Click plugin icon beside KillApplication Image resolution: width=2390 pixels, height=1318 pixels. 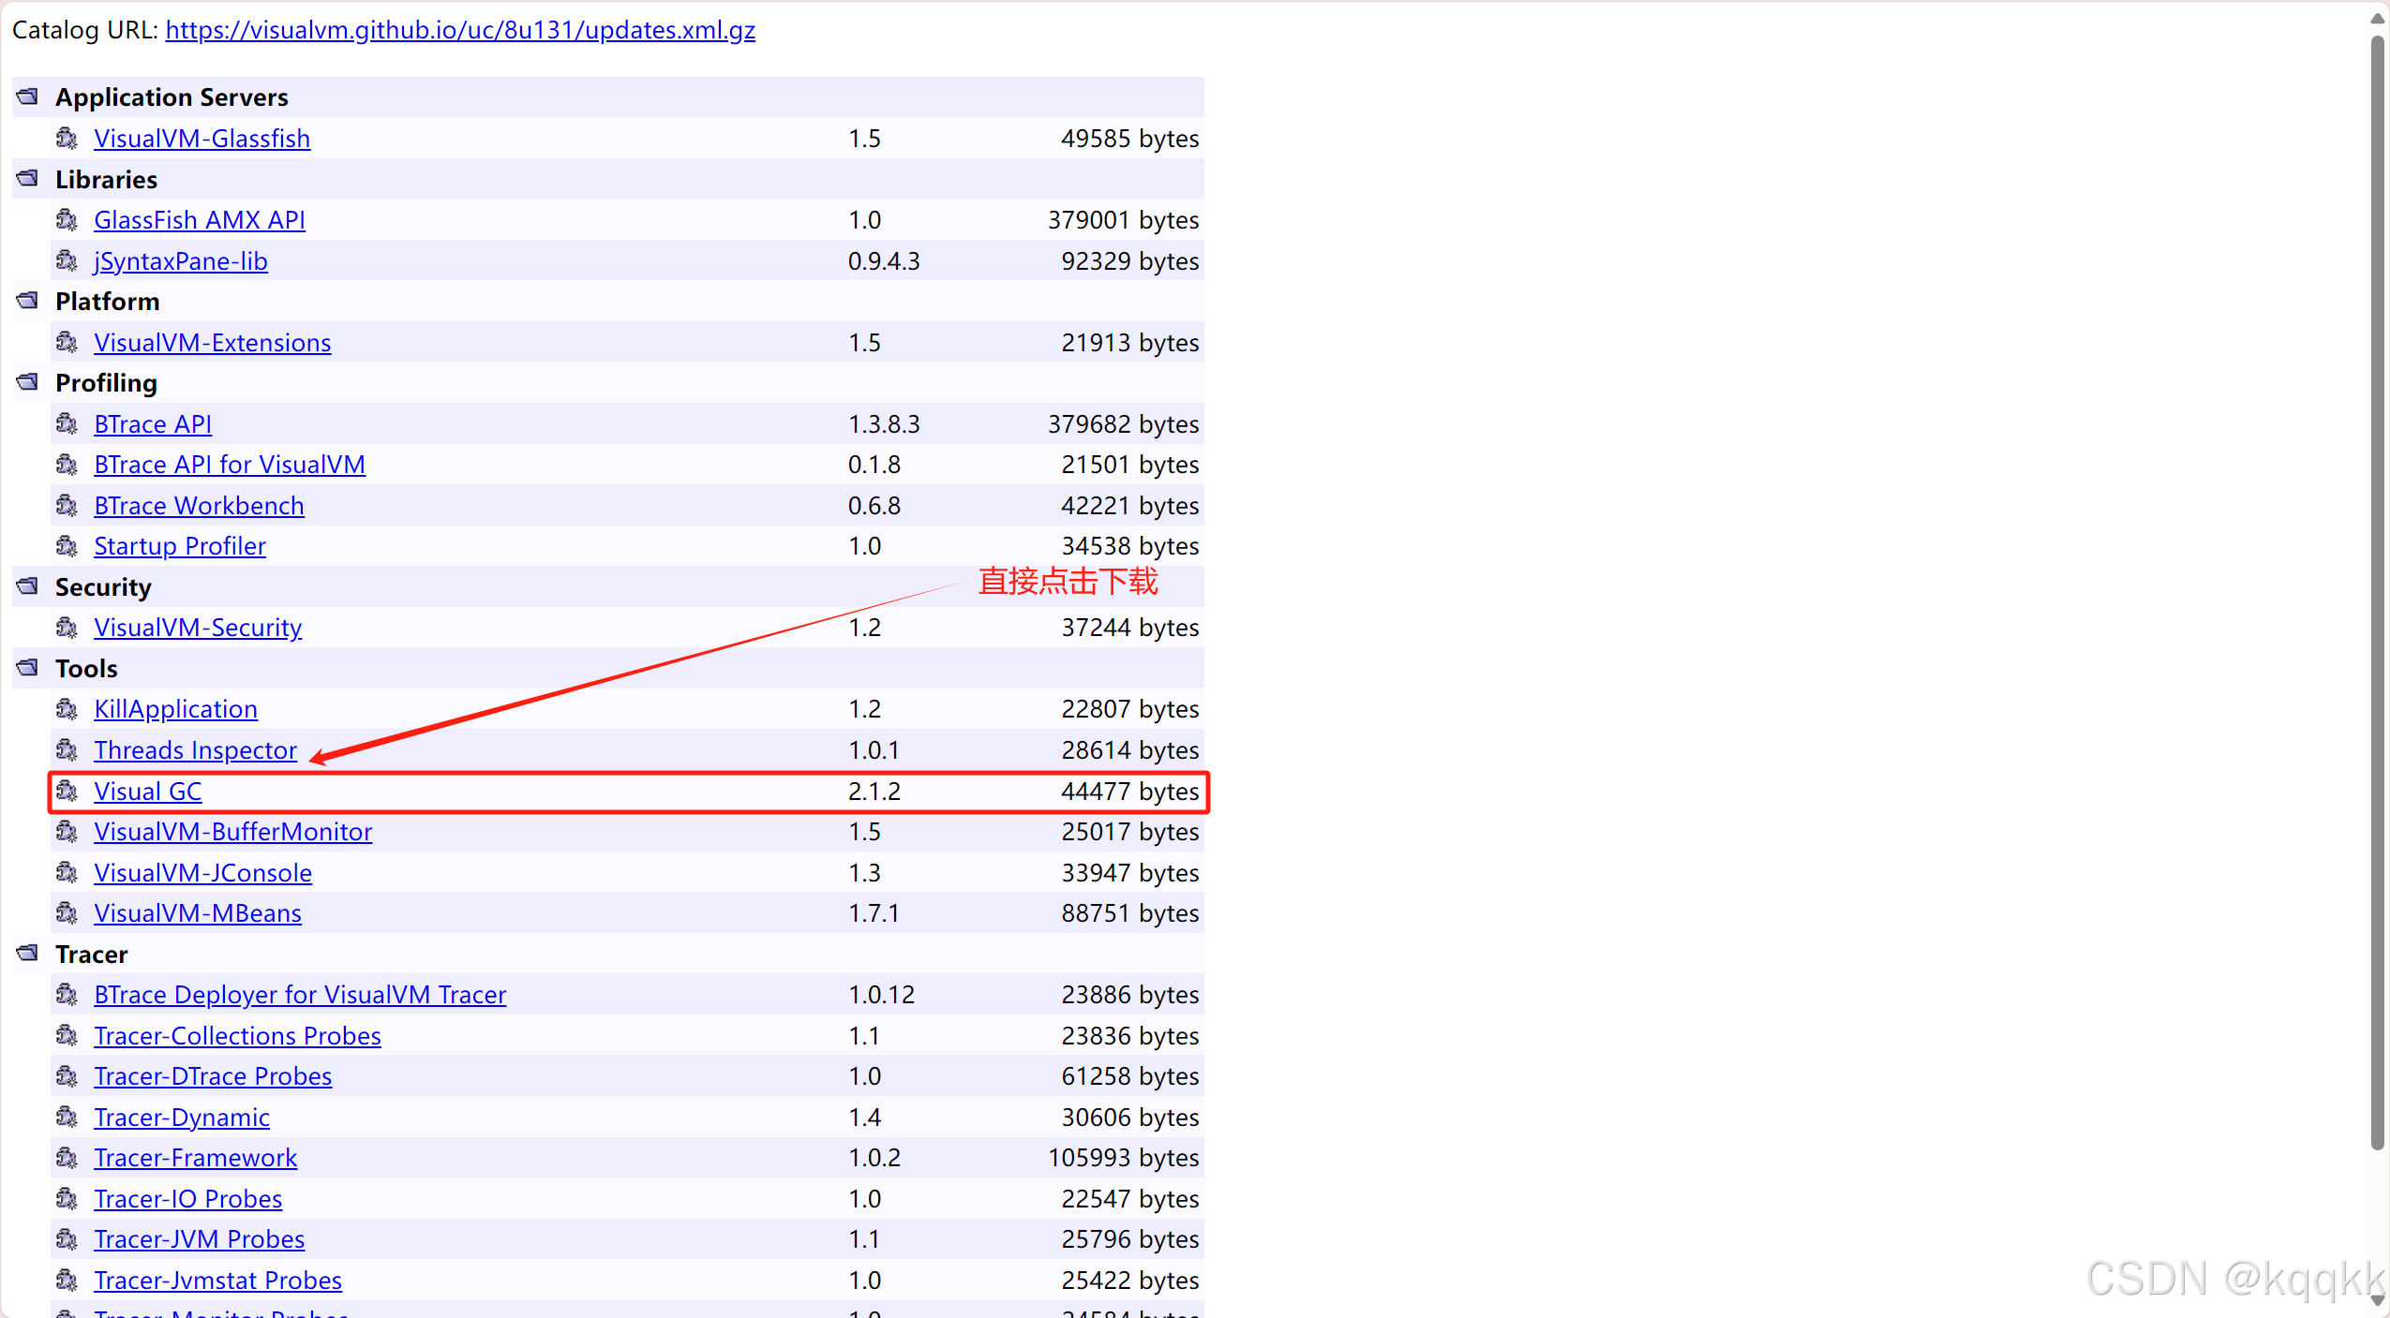tap(67, 709)
